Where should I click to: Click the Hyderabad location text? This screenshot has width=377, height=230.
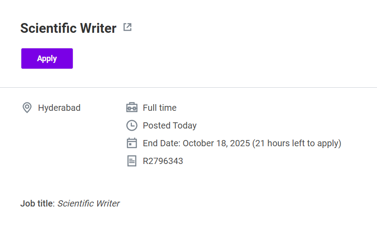coord(59,108)
